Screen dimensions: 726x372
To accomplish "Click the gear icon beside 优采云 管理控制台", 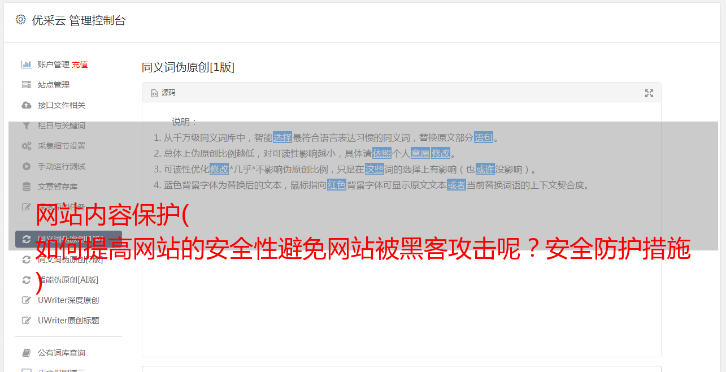I will pos(21,20).
